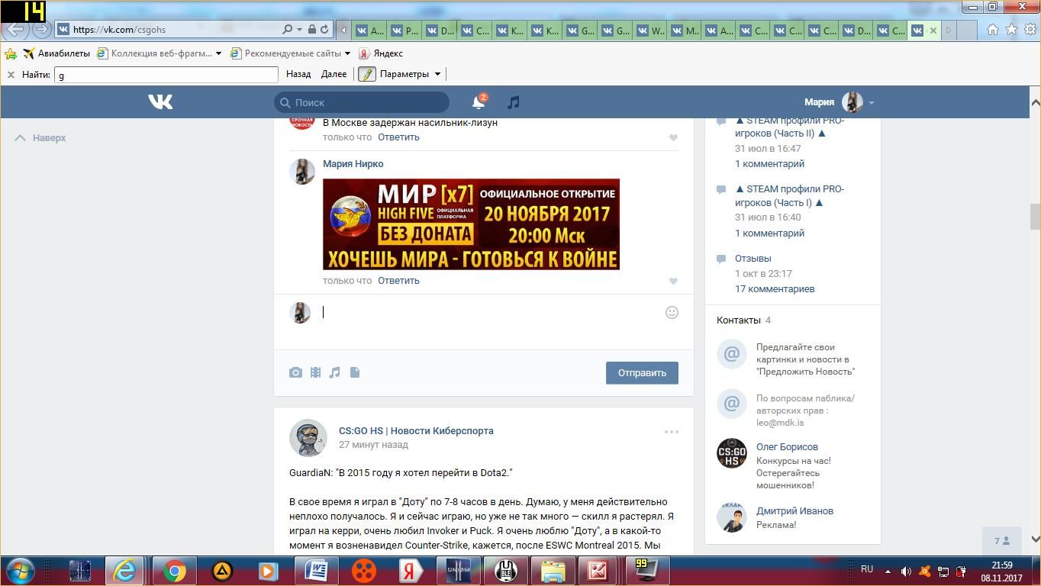Attach a document to the comment
This screenshot has height=586, width=1041.
click(355, 372)
